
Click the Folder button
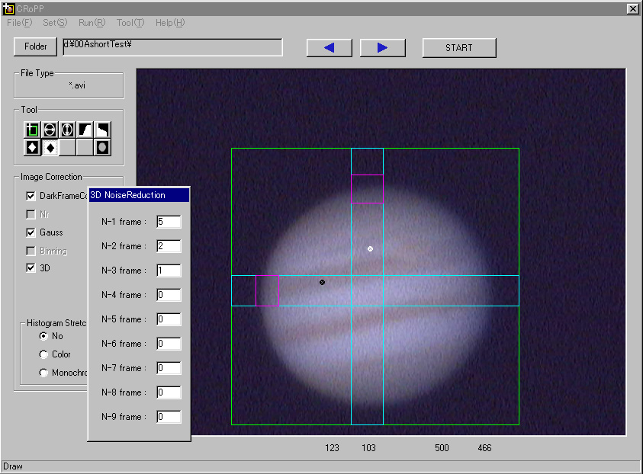tap(36, 47)
